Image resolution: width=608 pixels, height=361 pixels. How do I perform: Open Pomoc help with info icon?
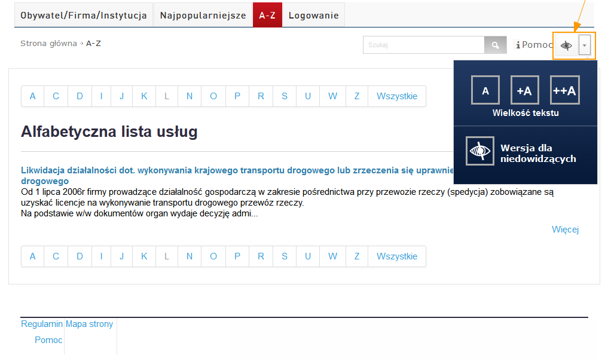tap(534, 45)
